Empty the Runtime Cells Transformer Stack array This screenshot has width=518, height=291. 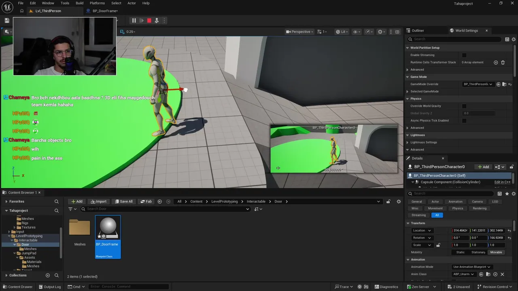503,62
